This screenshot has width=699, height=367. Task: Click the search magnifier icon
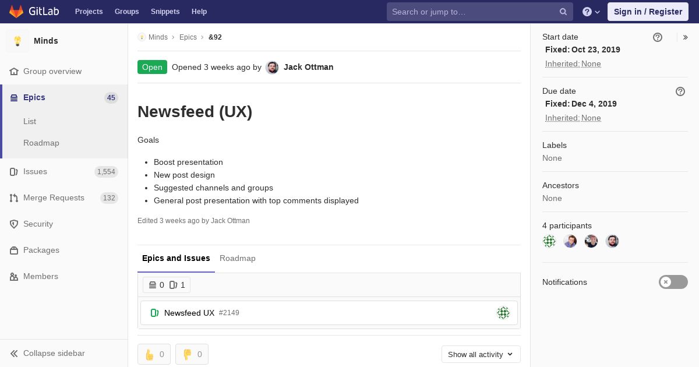click(563, 12)
